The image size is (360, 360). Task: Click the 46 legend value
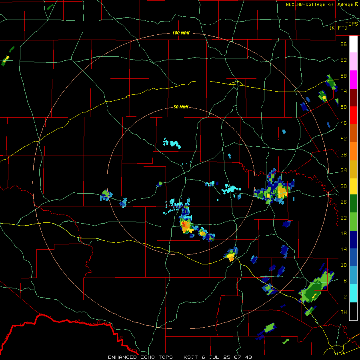click(344, 123)
